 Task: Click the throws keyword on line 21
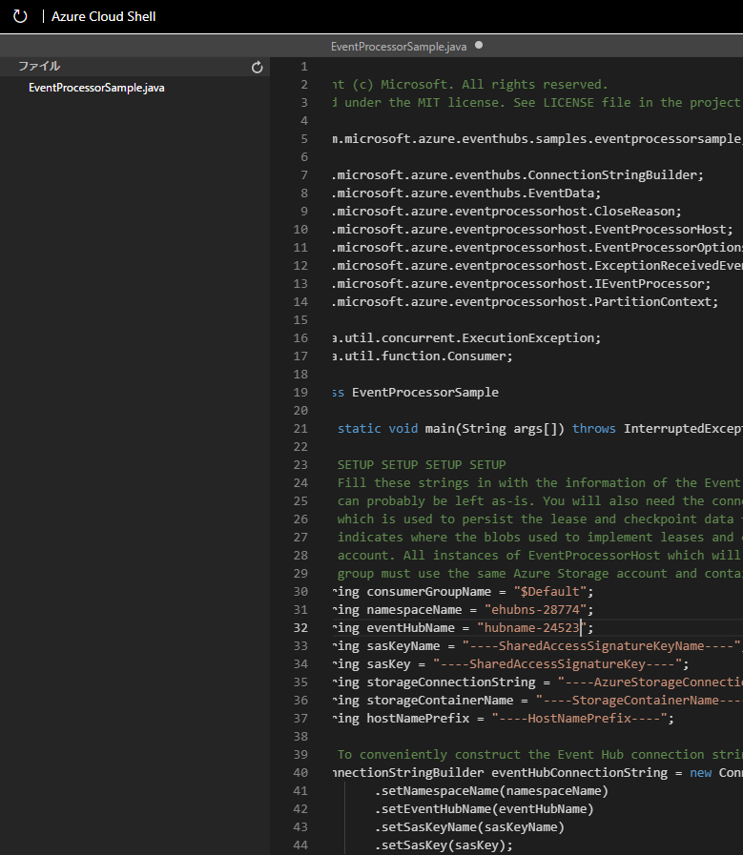click(593, 429)
